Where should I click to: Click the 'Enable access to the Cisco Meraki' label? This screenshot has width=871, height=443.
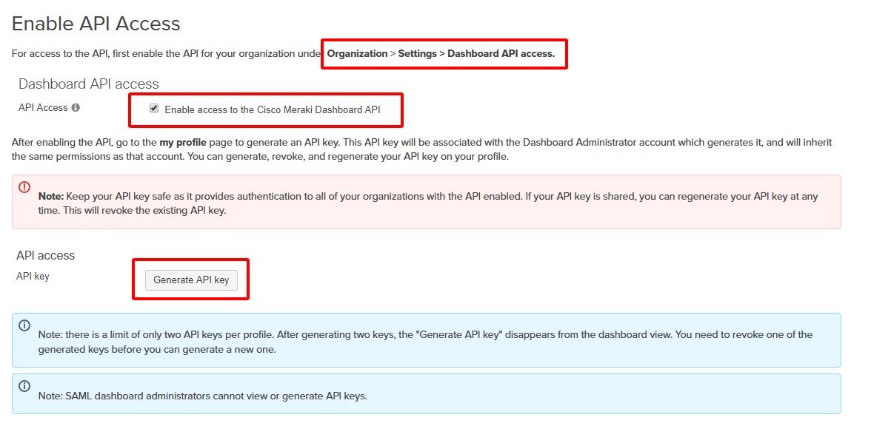click(x=272, y=109)
